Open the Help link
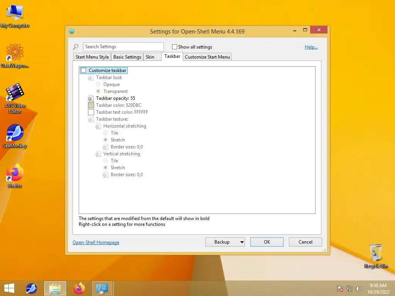 [x=311, y=47]
